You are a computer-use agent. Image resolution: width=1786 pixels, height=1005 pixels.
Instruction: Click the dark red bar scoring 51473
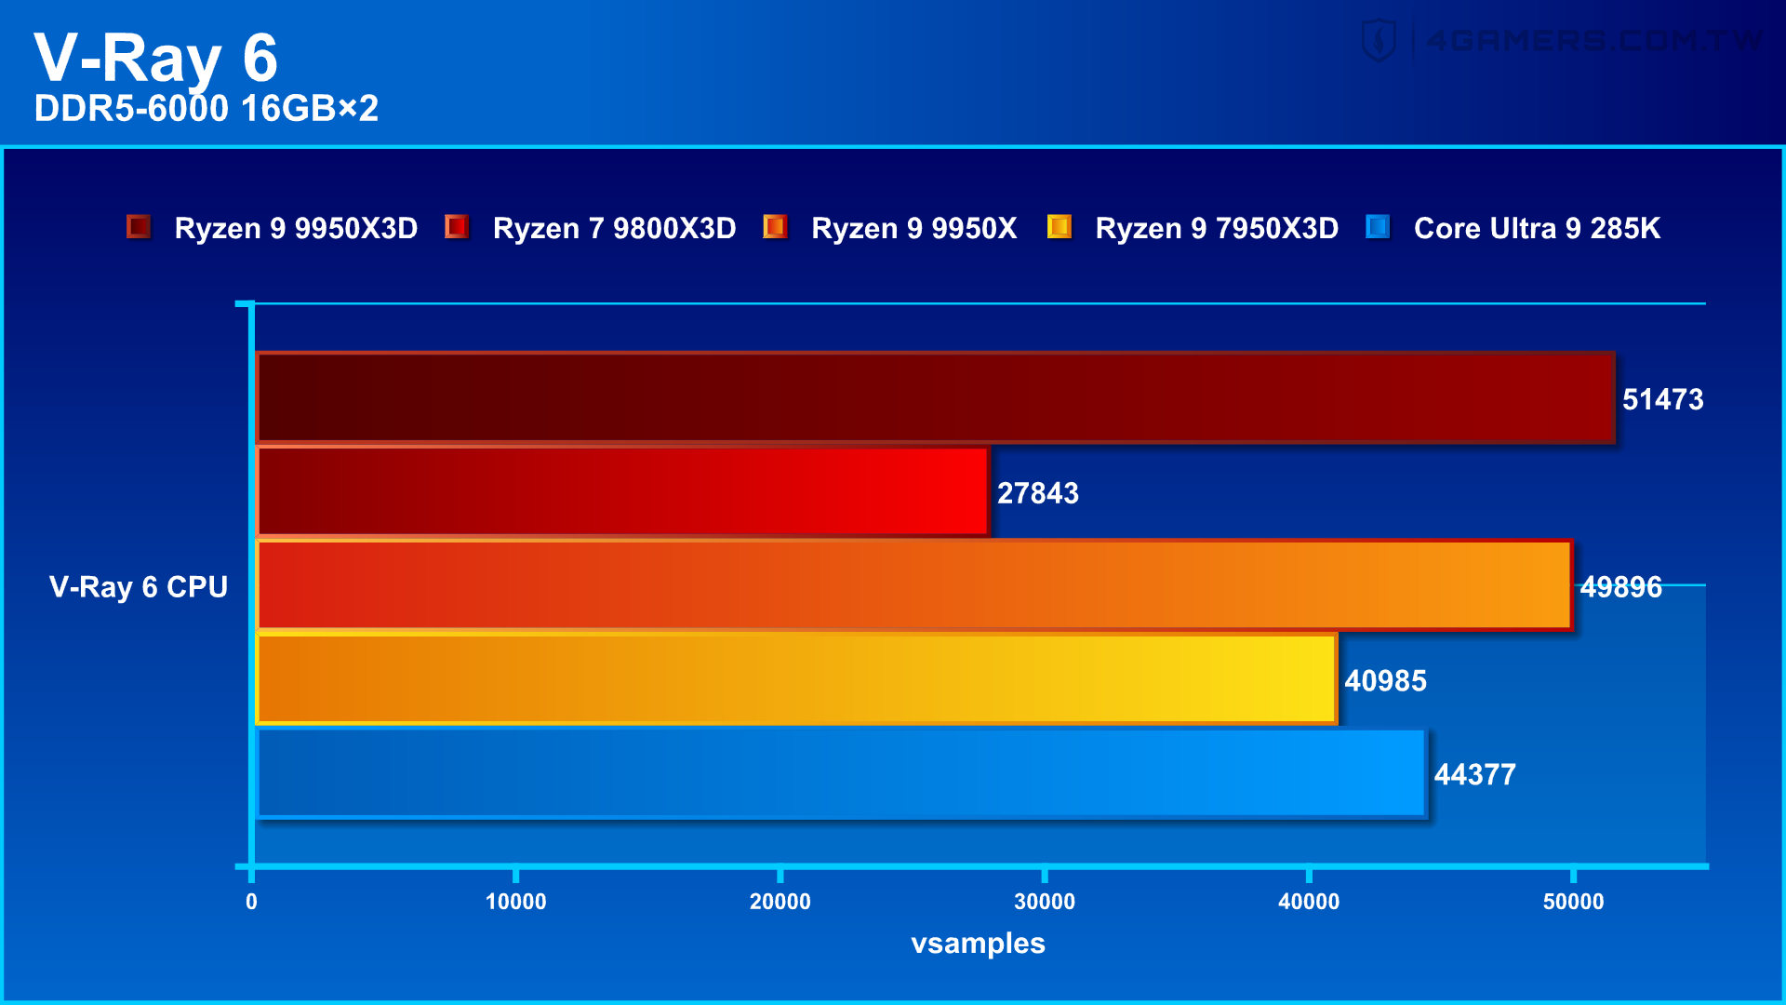[935, 397]
